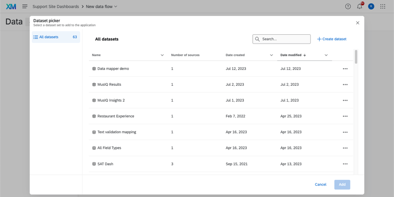This screenshot has width=394, height=197.
Task: Open more options for Data mapper demo
Action: (x=345, y=69)
